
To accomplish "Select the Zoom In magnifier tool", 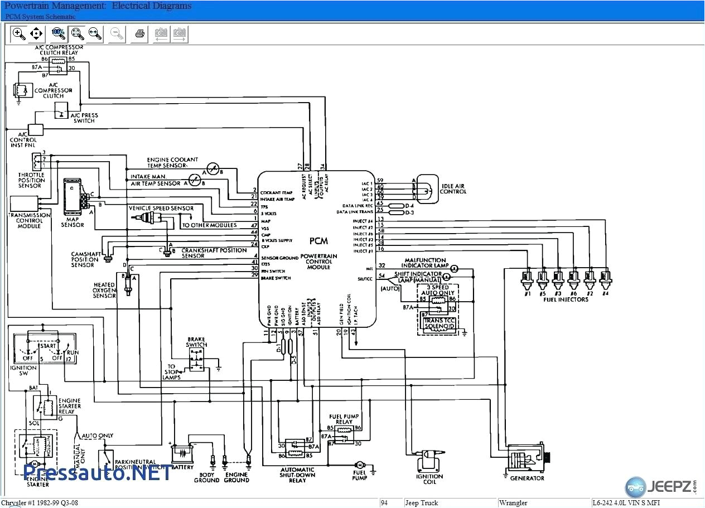I will pyautogui.click(x=18, y=34).
